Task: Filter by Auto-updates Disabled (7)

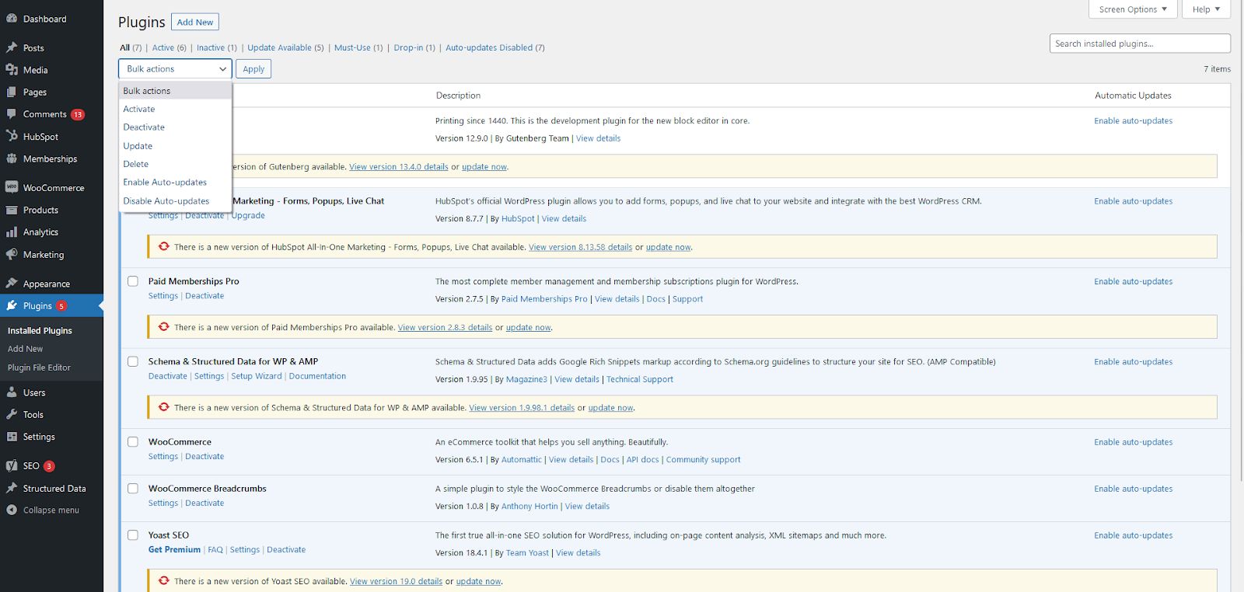Action: (x=495, y=47)
